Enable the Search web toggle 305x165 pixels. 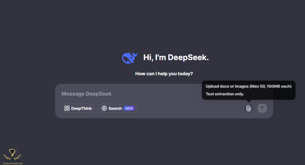pyautogui.click(x=118, y=108)
